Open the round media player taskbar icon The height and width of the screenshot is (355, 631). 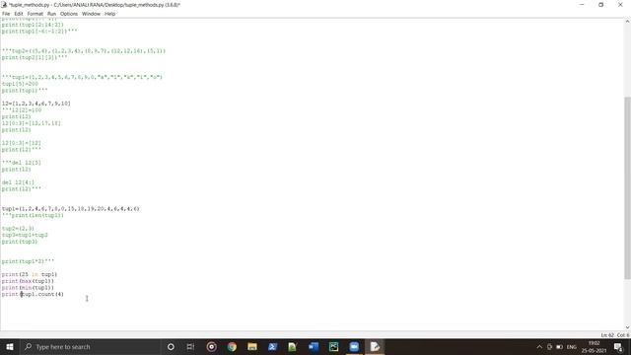211,346
